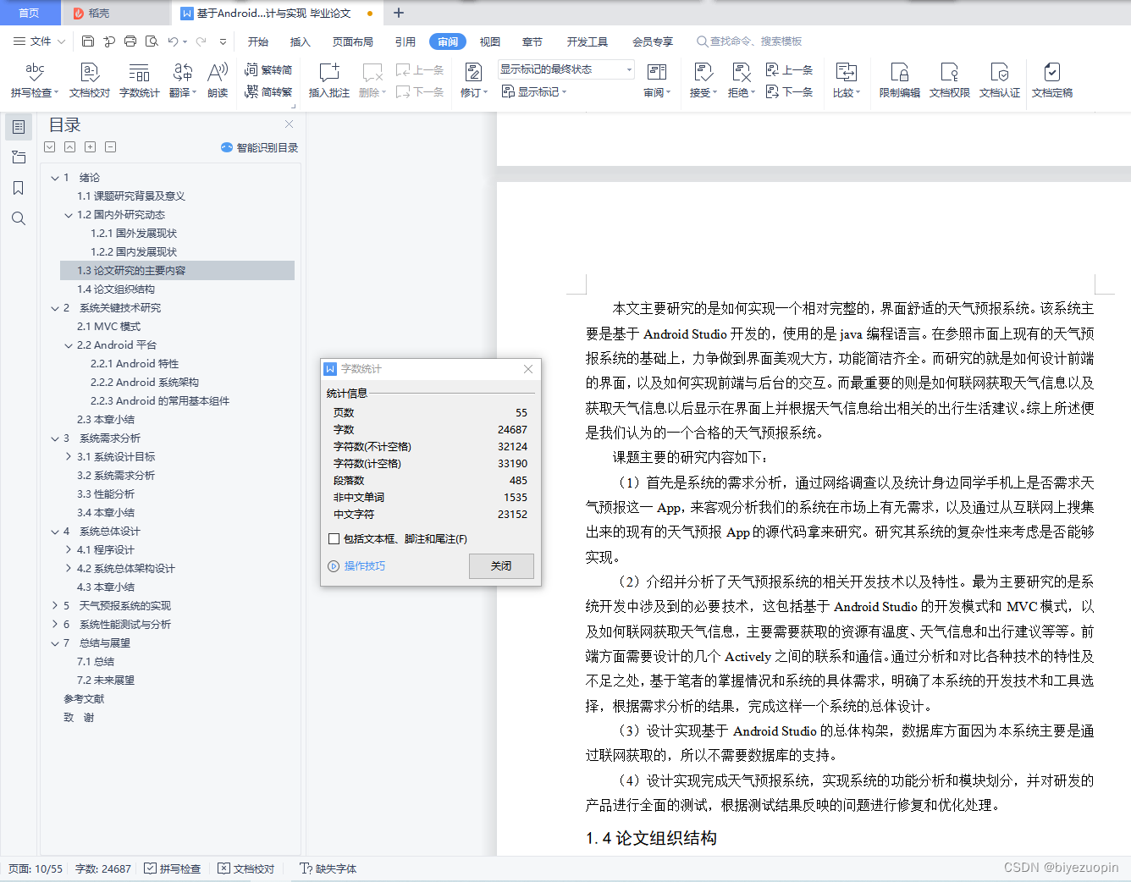1131x882 pixels.
Task: Open the bookmark sidebar icon
Action: 19,188
